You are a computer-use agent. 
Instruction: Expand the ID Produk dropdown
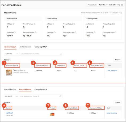(12, 54)
